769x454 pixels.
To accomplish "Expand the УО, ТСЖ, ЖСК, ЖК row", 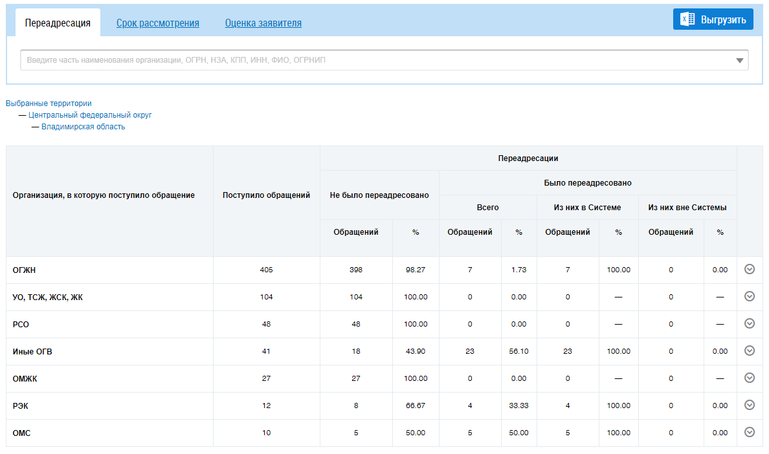I will pos(750,297).
